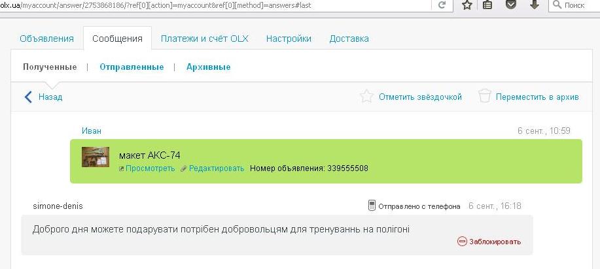Click the red block icon beside Заблокировать
The height and width of the screenshot is (269, 600).
tap(462, 242)
